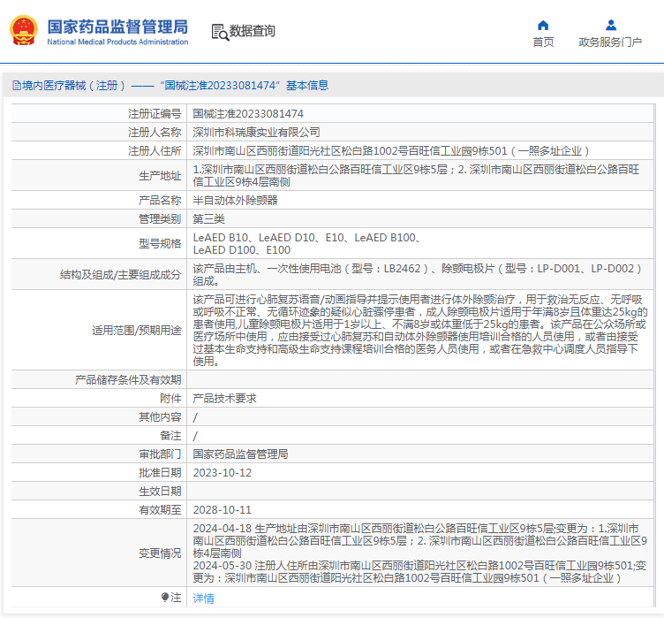Select the 生产地址 value cell
664x618 pixels.
(x=420, y=176)
